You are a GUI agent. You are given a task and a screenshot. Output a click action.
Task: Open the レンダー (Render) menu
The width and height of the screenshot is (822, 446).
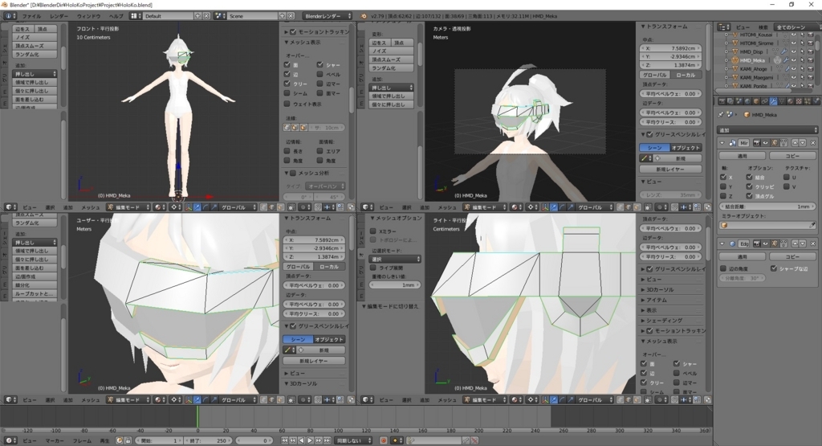(59, 16)
